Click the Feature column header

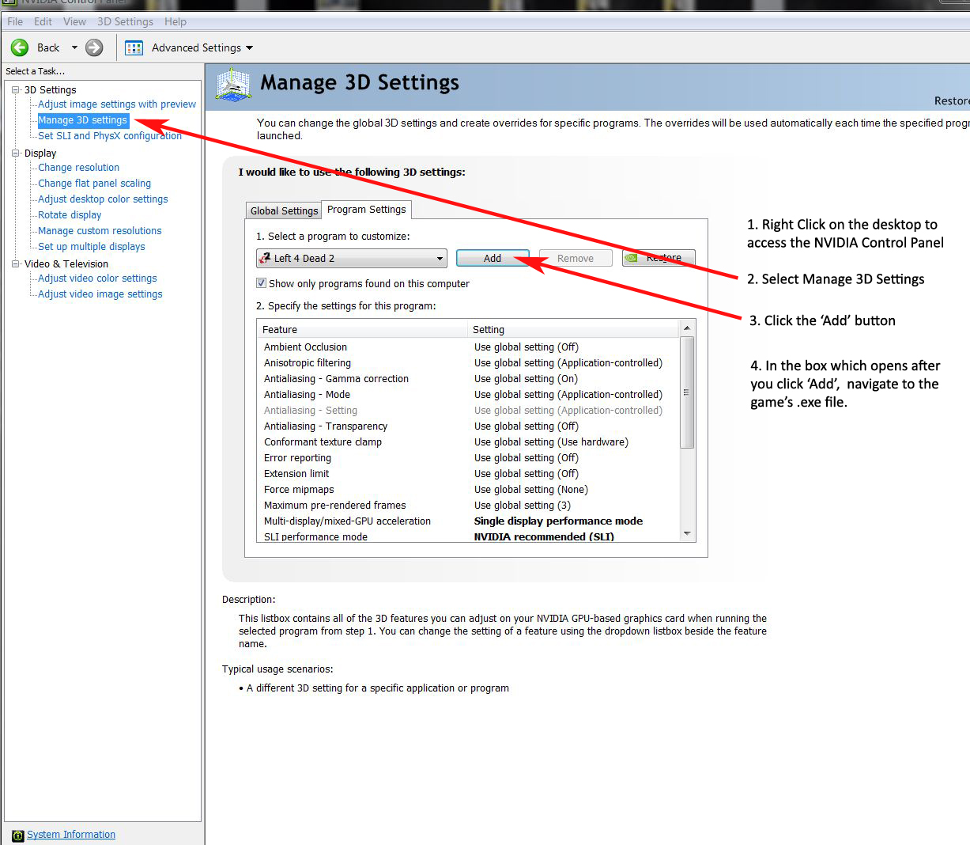[x=362, y=329]
